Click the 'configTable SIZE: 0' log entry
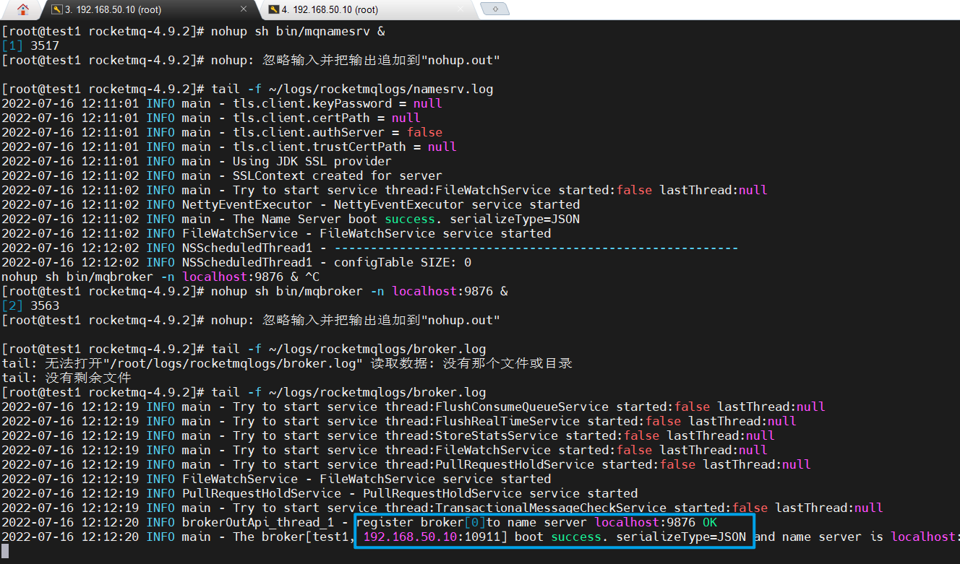The width and height of the screenshot is (960, 564). point(402,262)
